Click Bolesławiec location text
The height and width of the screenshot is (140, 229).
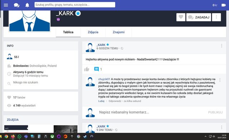[21, 66]
